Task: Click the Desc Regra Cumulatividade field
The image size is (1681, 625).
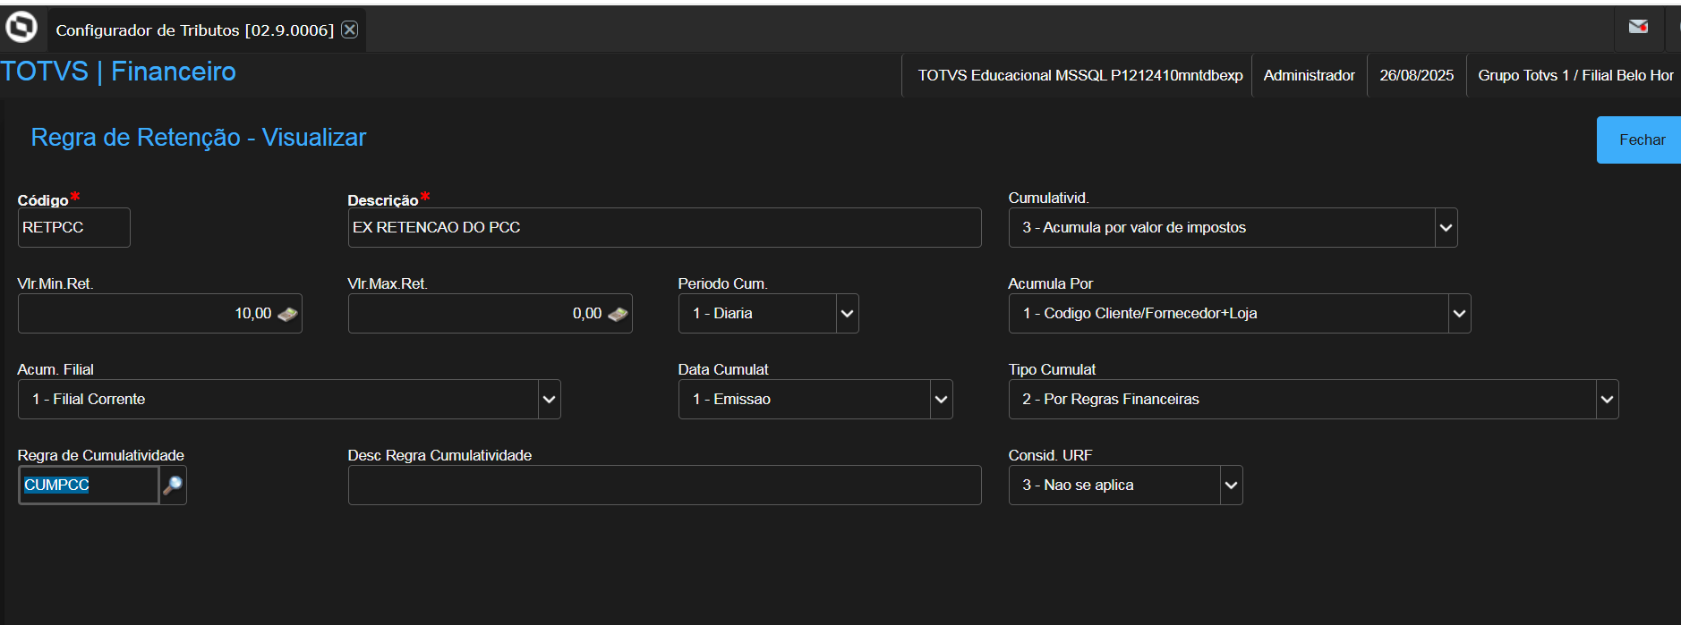Action: click(663, 486)
